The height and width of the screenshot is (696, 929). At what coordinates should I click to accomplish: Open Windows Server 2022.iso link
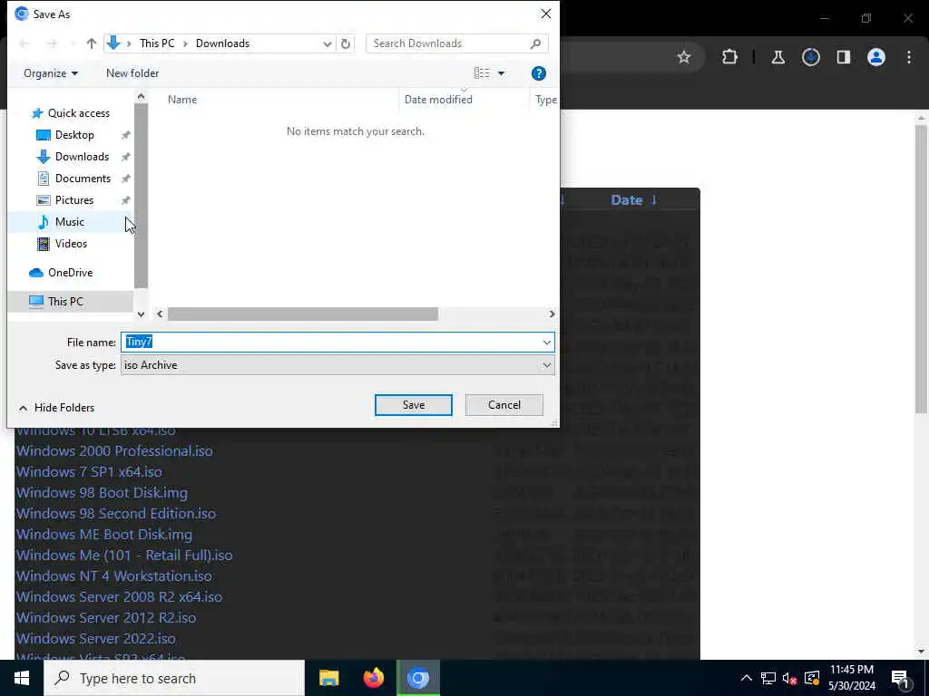(x=96, y=639)
